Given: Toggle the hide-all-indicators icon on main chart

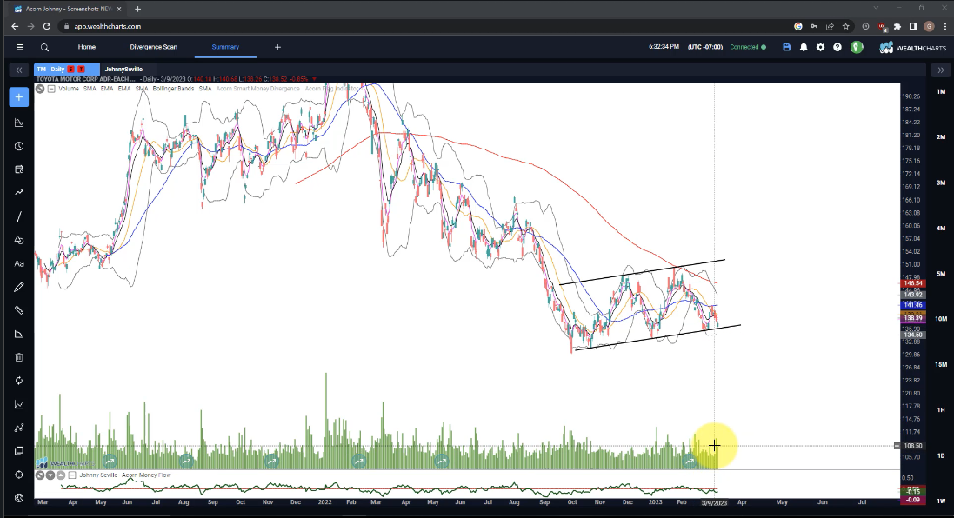Looking at the screenshot, I should point(39,89).
